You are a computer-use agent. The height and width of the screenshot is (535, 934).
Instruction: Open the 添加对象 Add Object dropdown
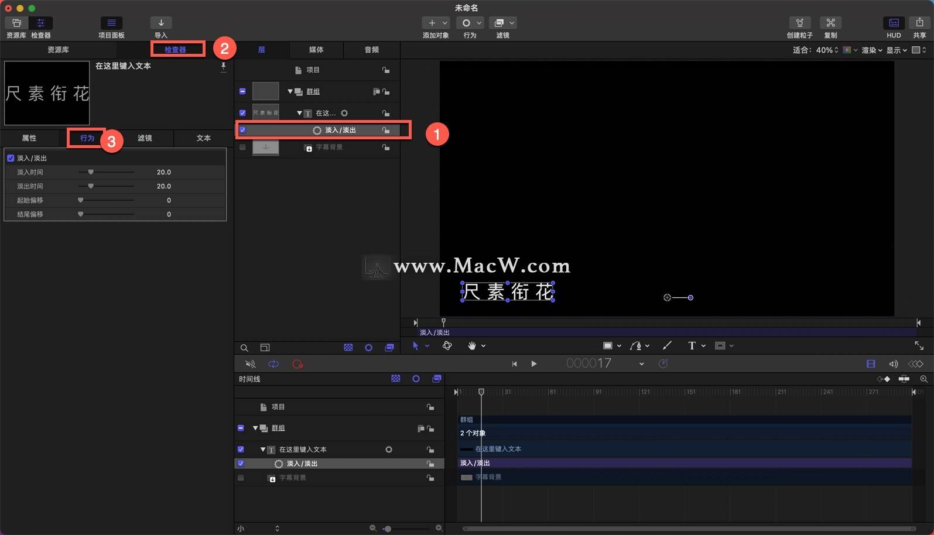point(436,23)
